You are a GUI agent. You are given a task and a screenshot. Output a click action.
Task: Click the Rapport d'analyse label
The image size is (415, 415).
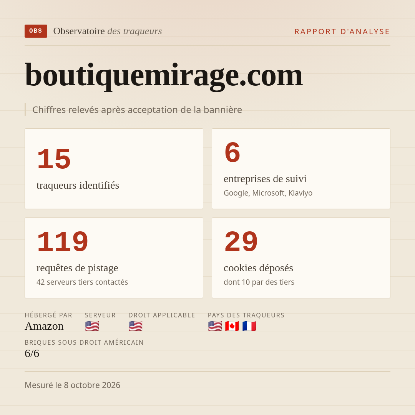pyautogui.click(x=342, y=32)
